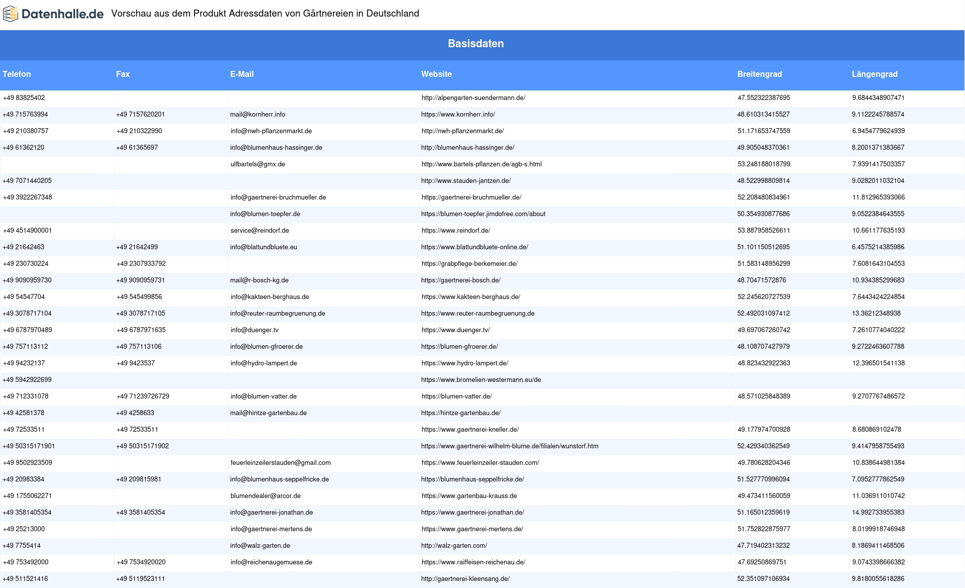Select latitude value 47.69250869751
This screenshot has height=588, width=965.
tap(762, 562)
